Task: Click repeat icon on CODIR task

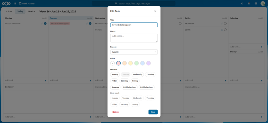Action: (x=222, y=30)
